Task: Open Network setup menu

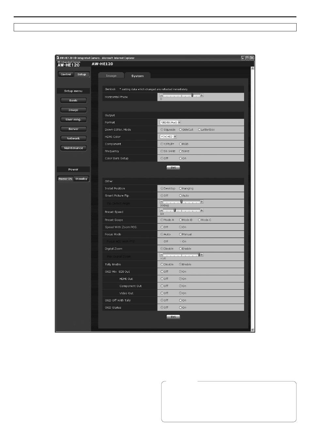Action: pyautogui.click(x=73, y=138)
